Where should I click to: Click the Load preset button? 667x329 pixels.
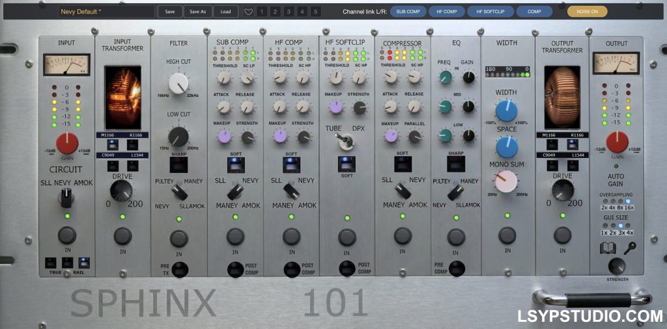coord(225,12)
